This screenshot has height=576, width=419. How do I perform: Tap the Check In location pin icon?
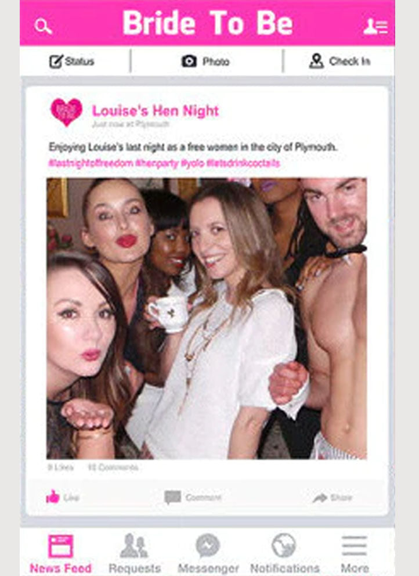(x=316, y=61)
